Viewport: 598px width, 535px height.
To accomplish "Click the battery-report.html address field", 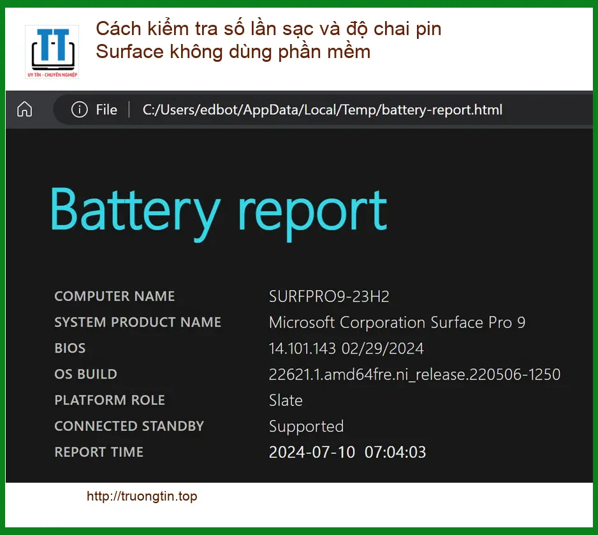I will (x=322, y=110).
